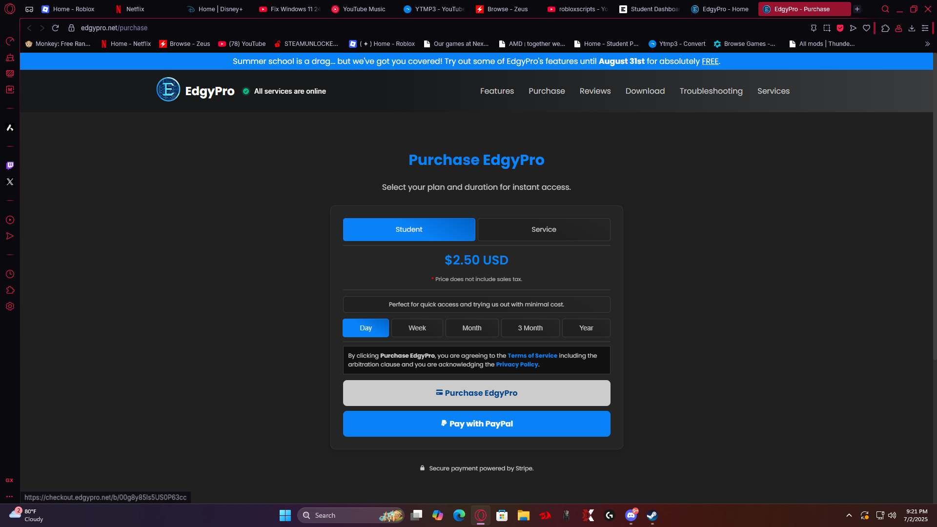The image size is (937, 527).
Task: Open X (Twitter) sidebar icon
Action: click(x=10, y=182)
